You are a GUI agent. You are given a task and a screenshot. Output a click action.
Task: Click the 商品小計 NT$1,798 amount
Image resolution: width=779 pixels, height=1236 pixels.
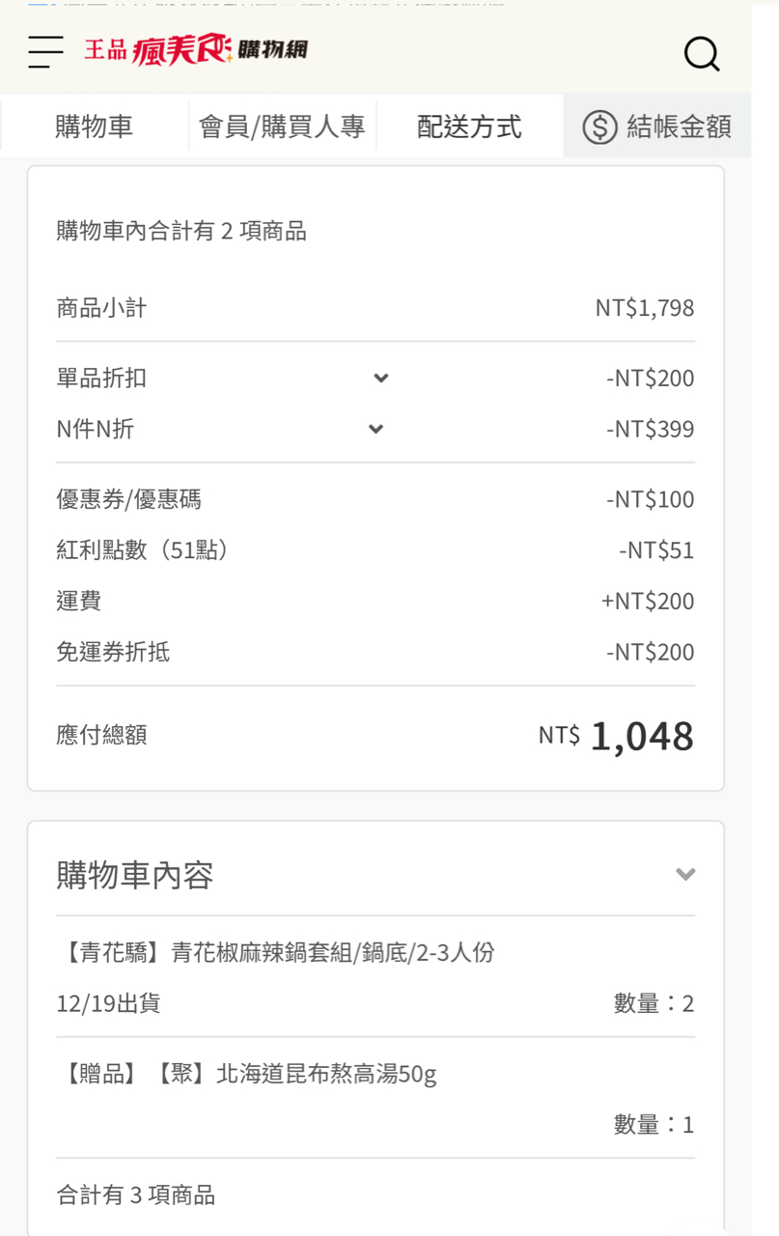click(x=644, y=309)
